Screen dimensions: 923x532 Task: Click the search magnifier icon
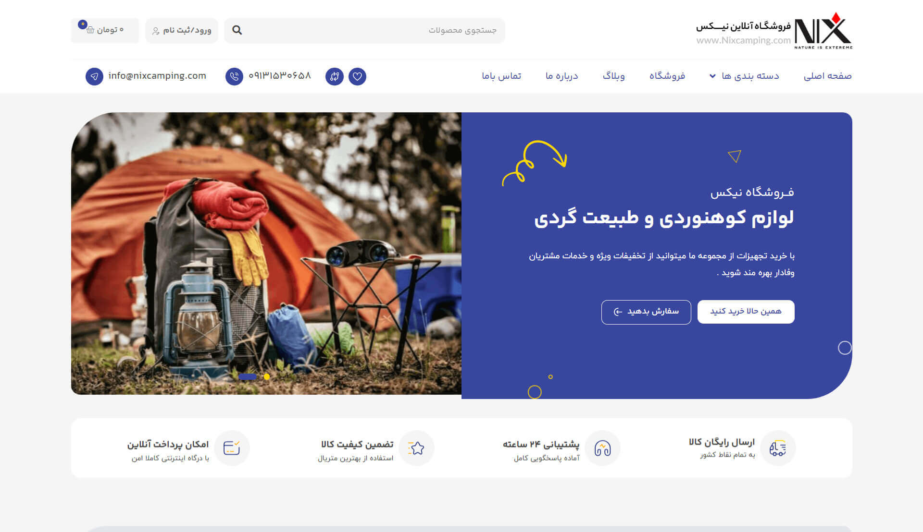click(237, 30)
